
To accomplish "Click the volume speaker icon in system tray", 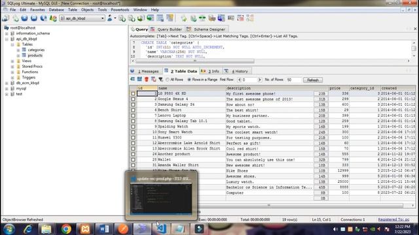I will point(336,229).
